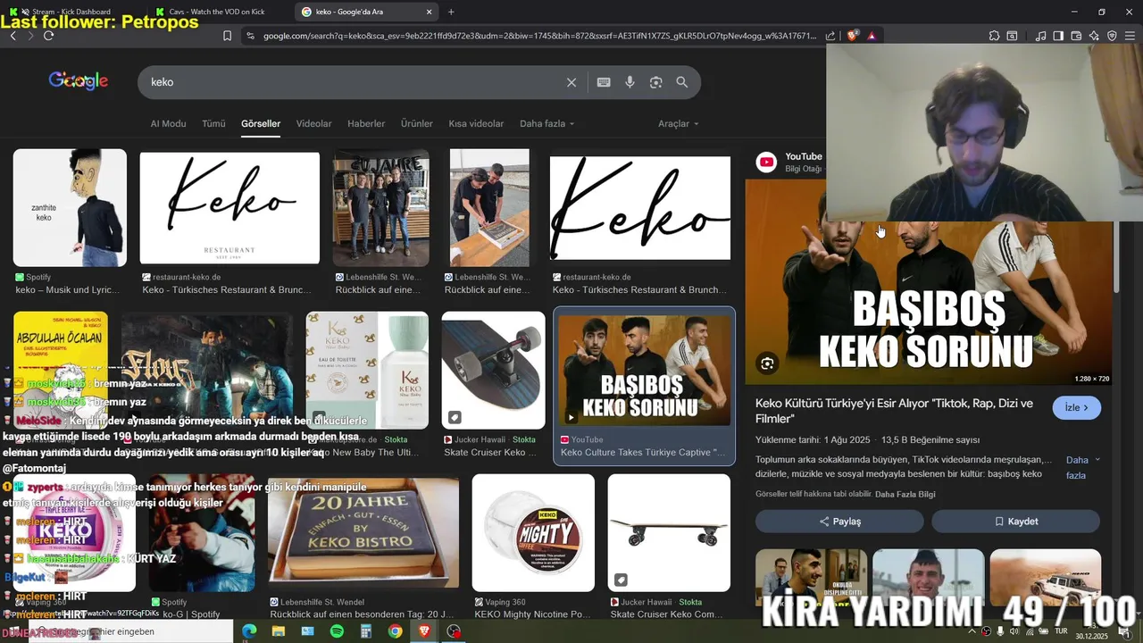Launch Chrome from the taskbar
Viewport: 1143px width, 643px height.
(x=395, y=631)
